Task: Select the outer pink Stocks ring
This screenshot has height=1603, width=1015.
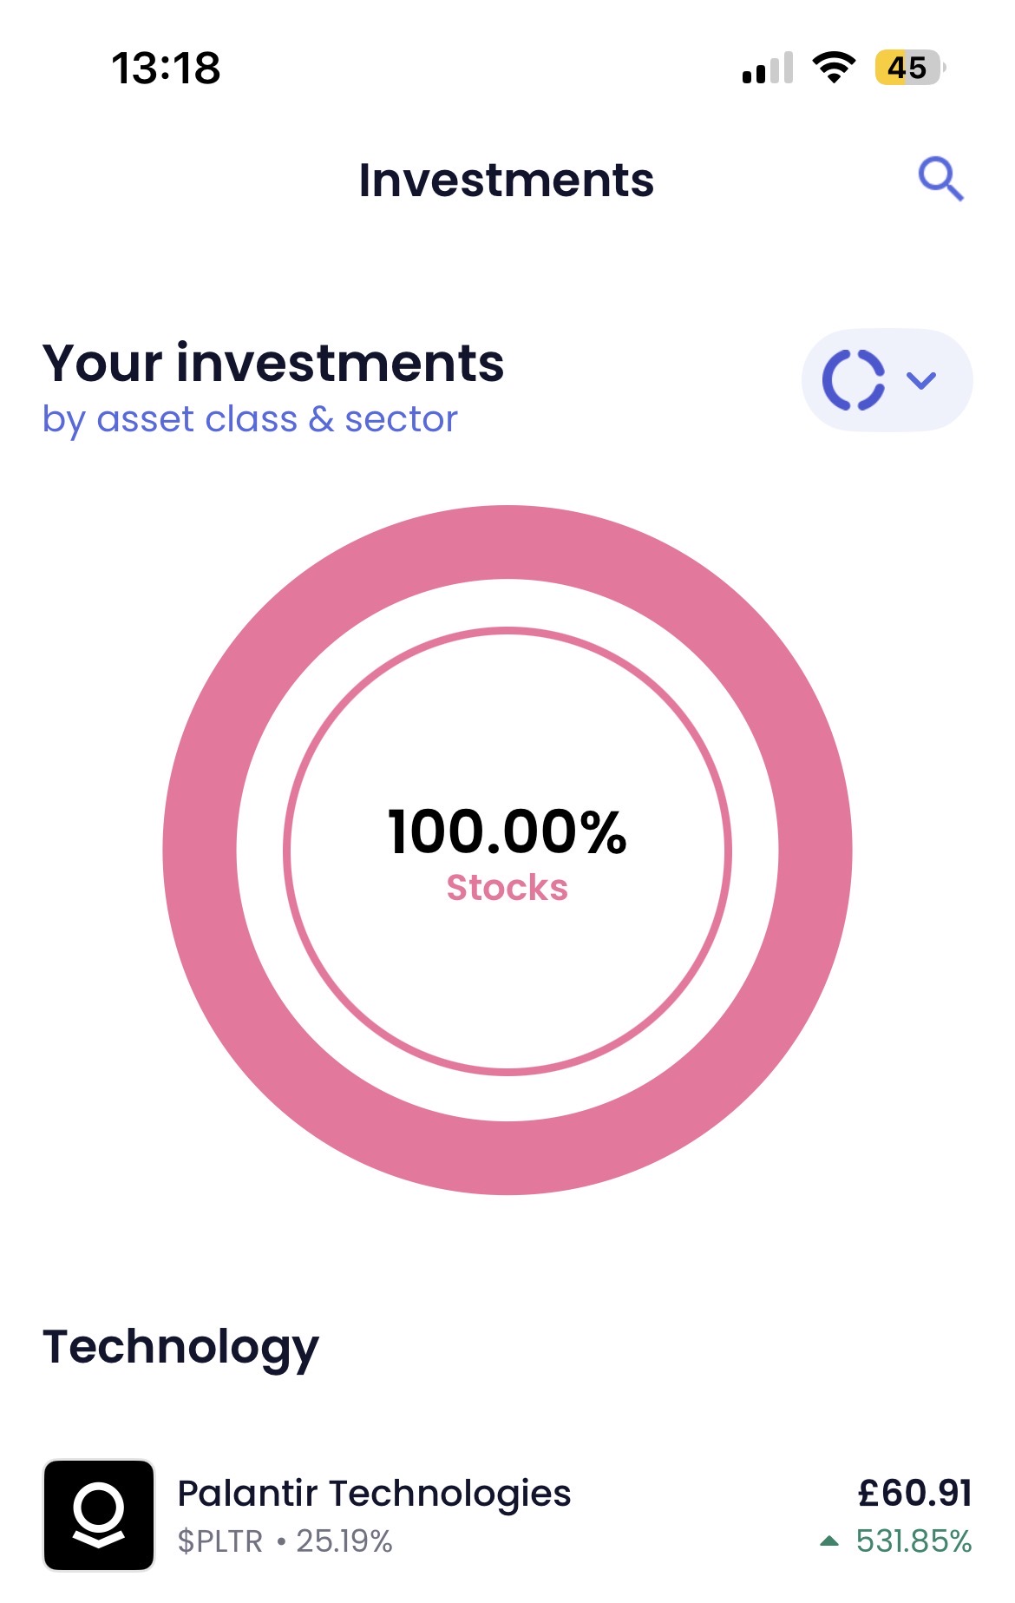Action: pyautogui.click(x=507, y=542)
